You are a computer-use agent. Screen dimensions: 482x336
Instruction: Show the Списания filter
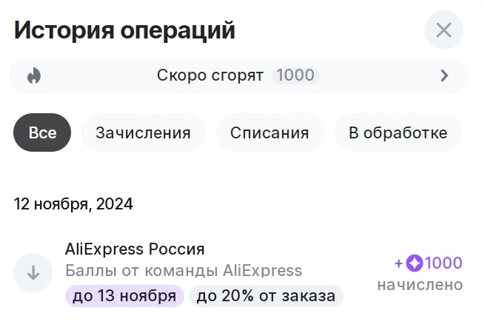[x=270, y=132]
